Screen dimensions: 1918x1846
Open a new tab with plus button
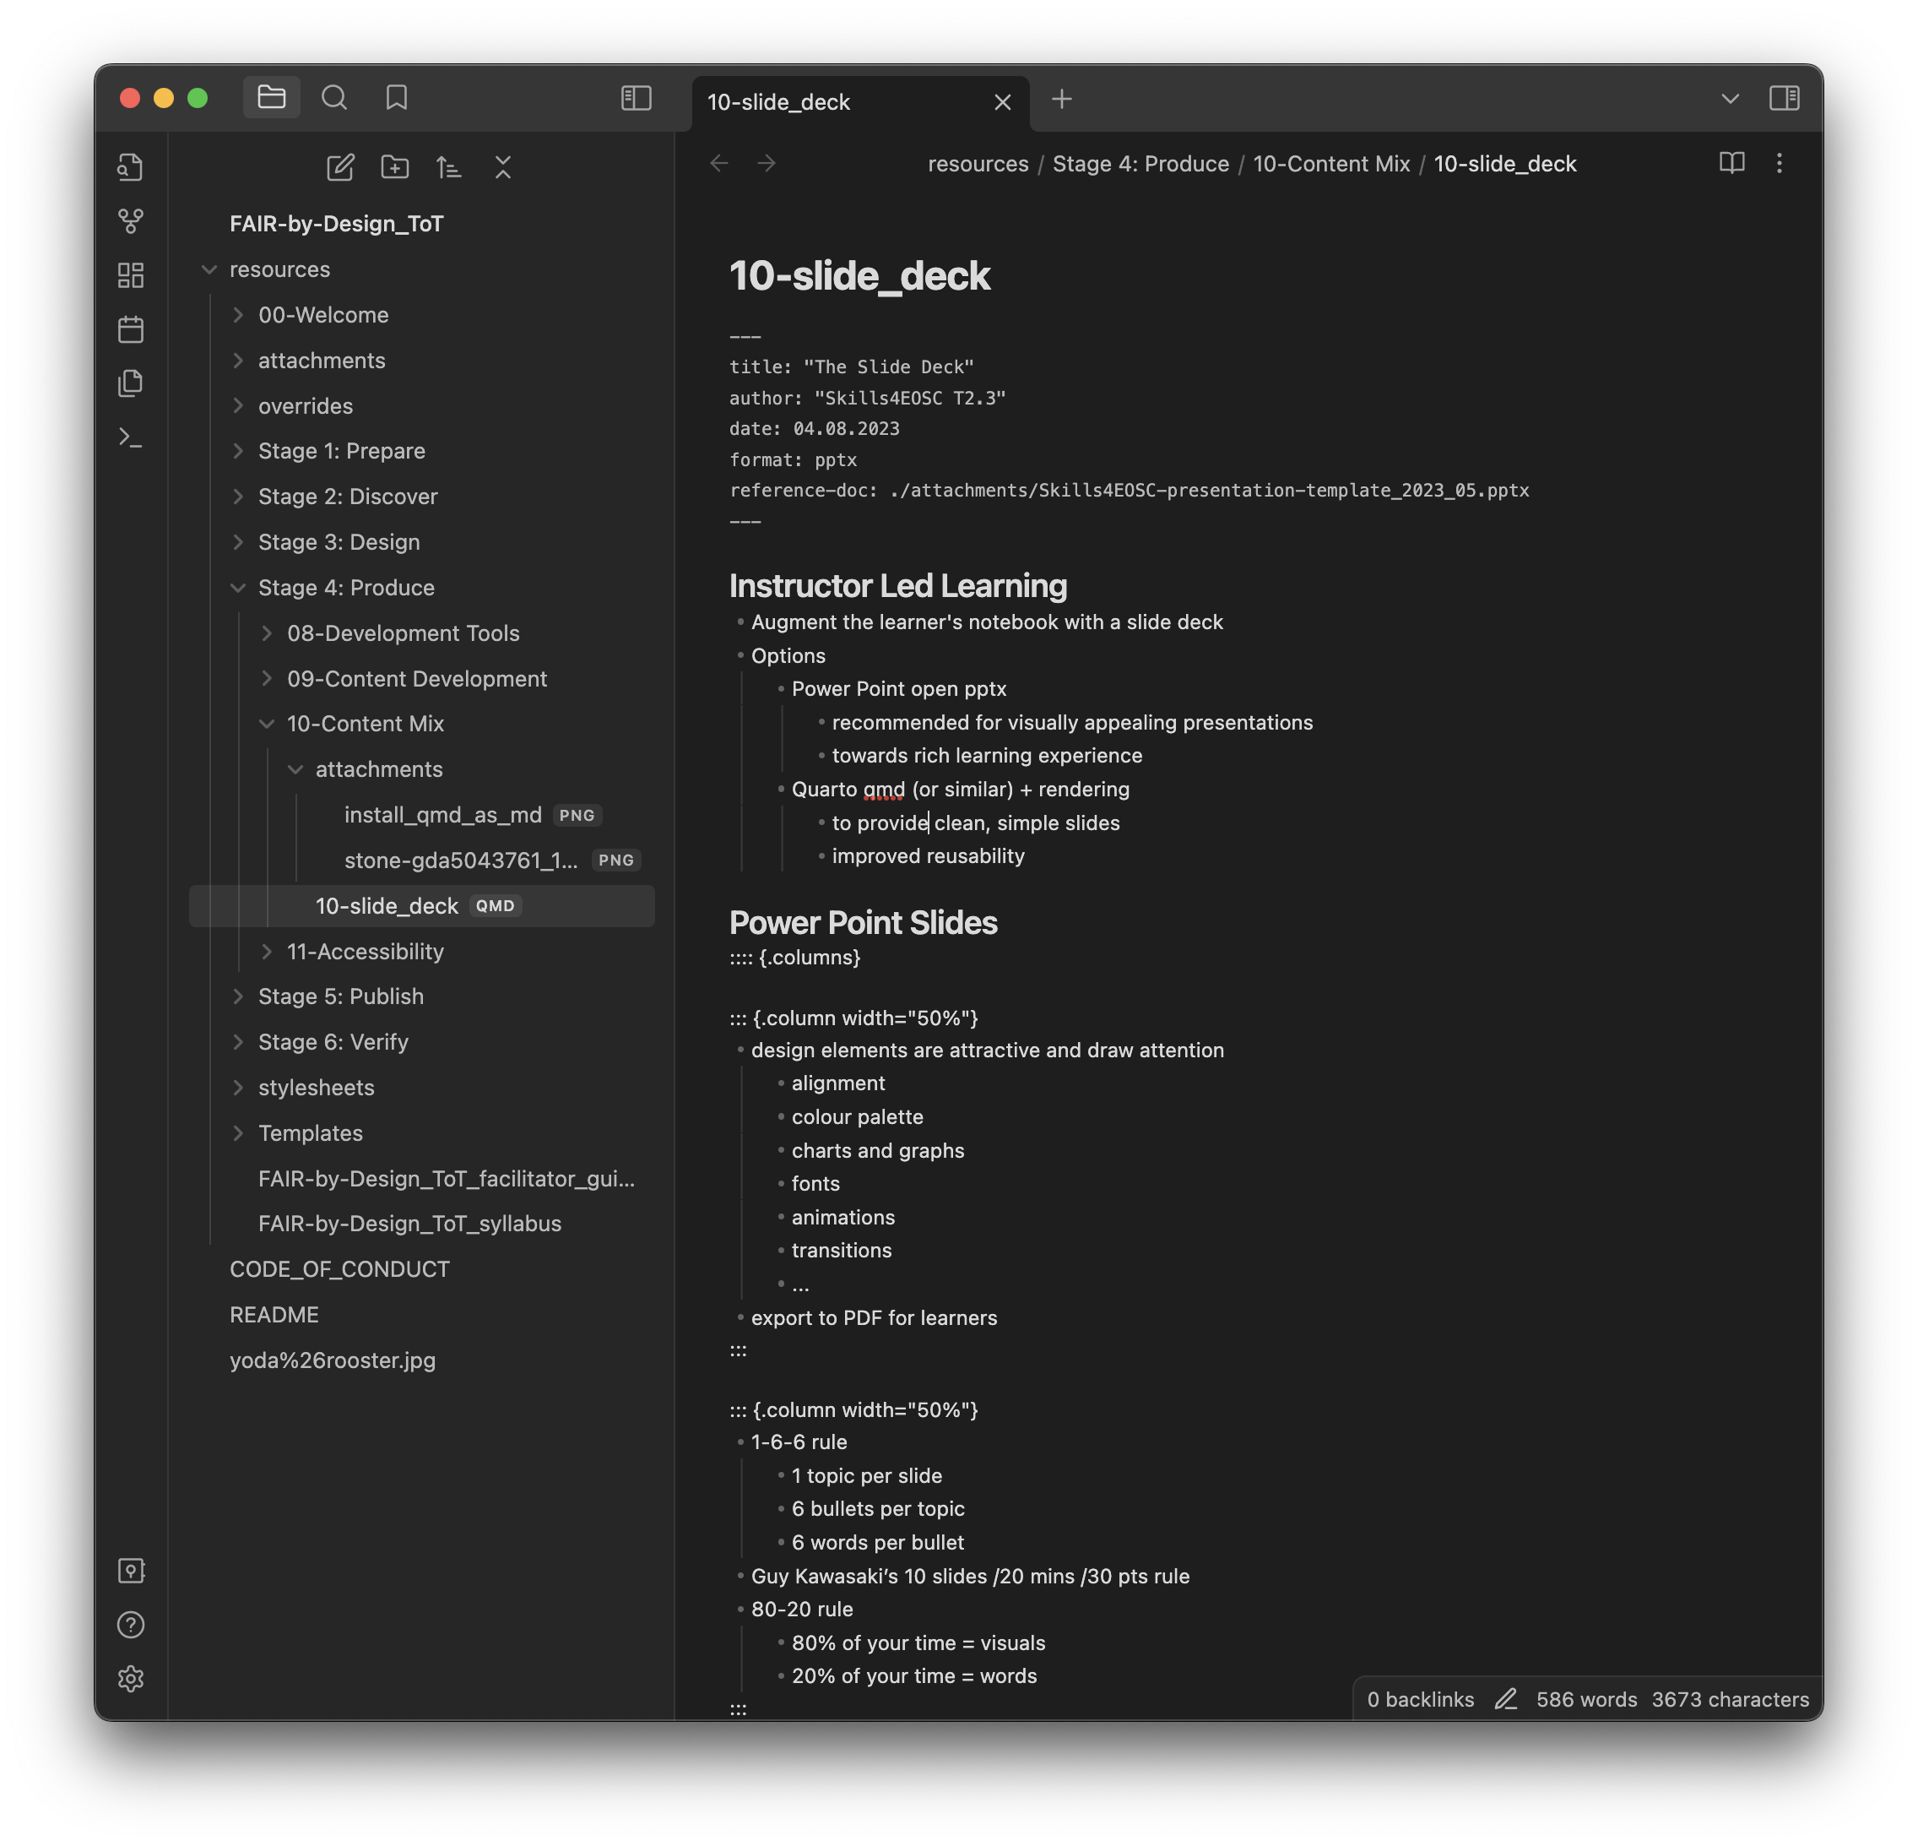tap(1062, 99)
